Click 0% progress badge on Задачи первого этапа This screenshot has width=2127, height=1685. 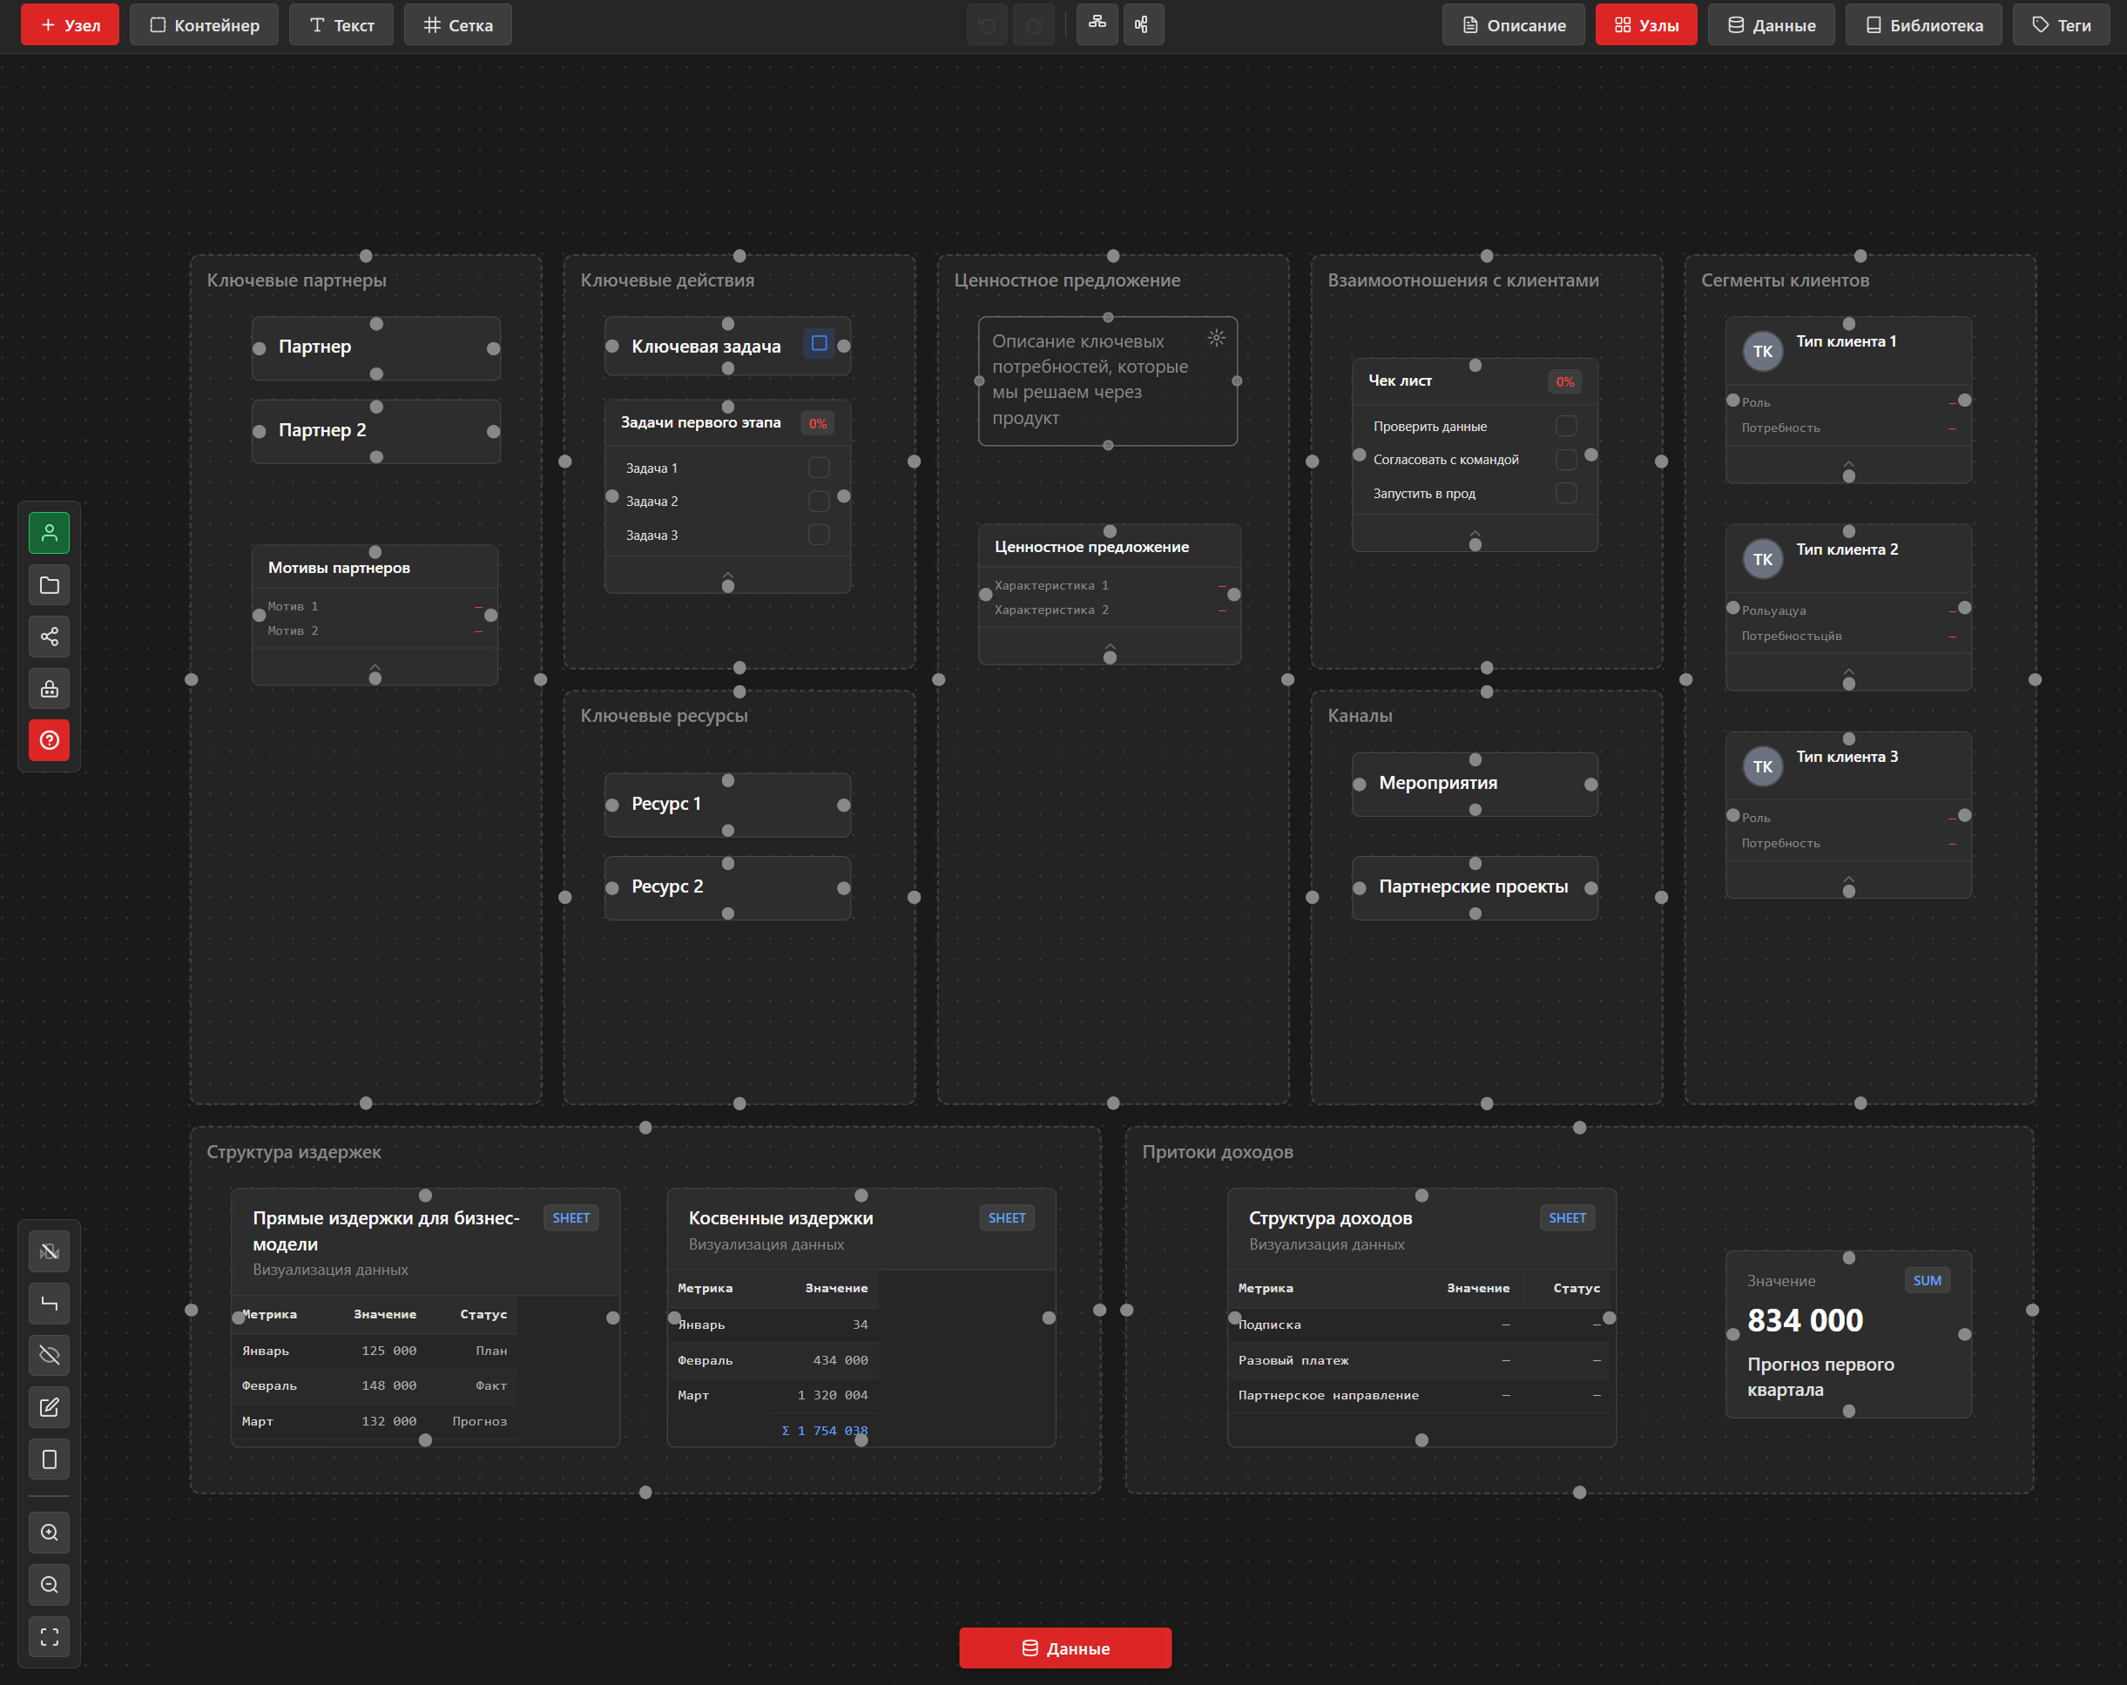pyautogui.click(x=818, y=423)
